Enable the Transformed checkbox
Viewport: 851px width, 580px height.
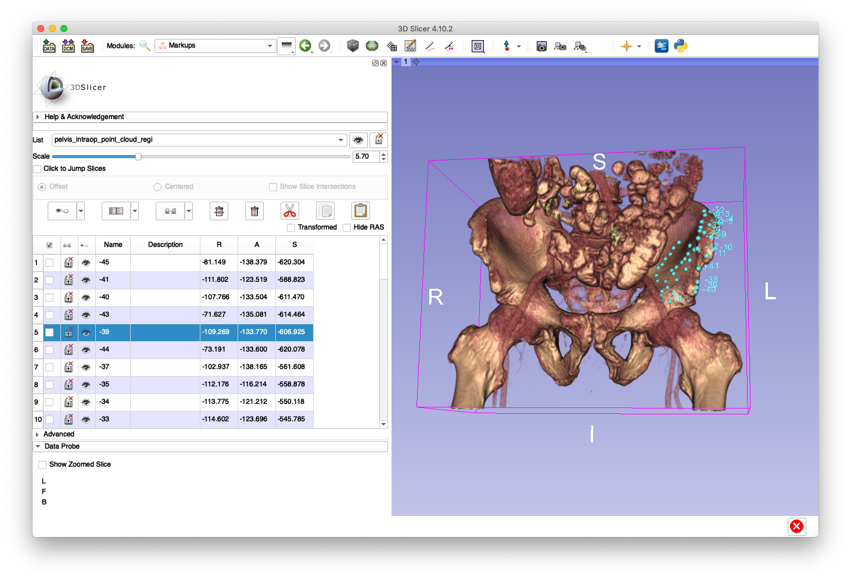coord(291,227)
